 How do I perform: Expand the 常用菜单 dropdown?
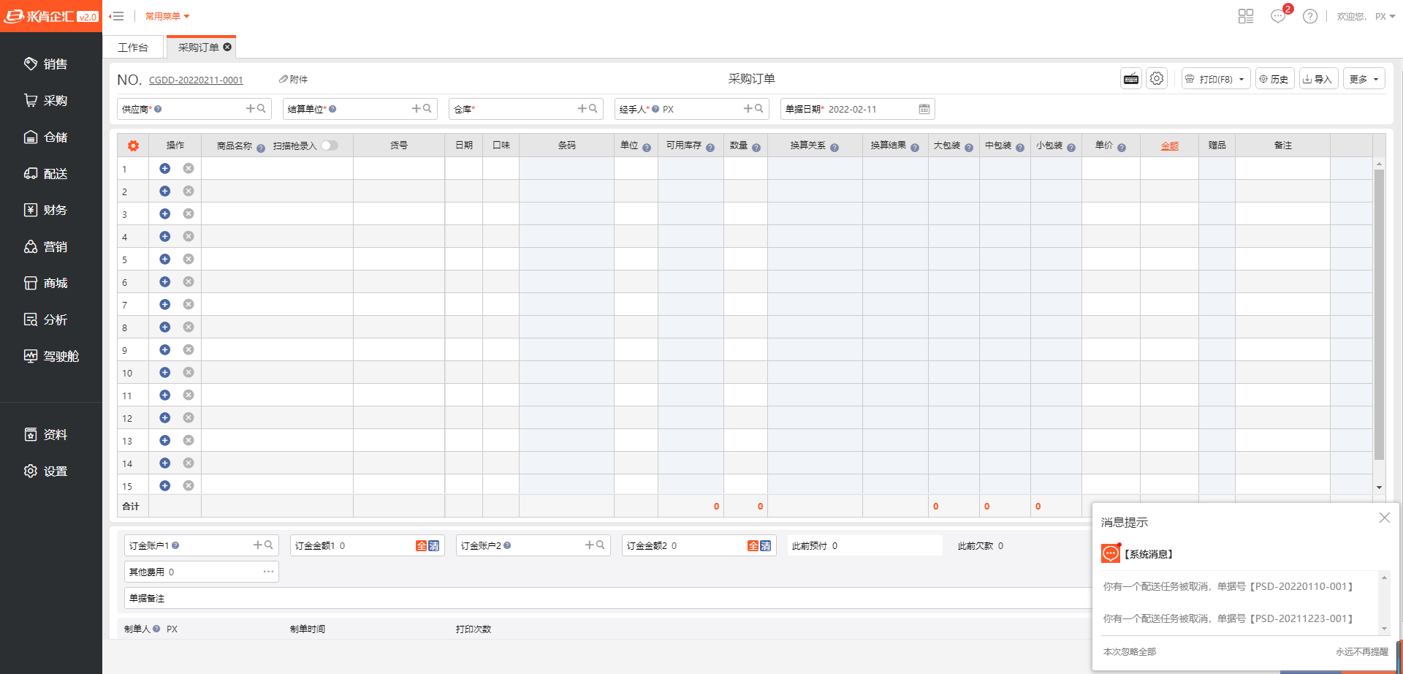(x=167, y=16)
